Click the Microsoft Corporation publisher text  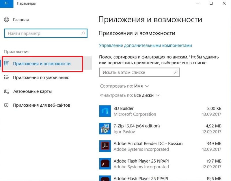click(x=135, y=114)
